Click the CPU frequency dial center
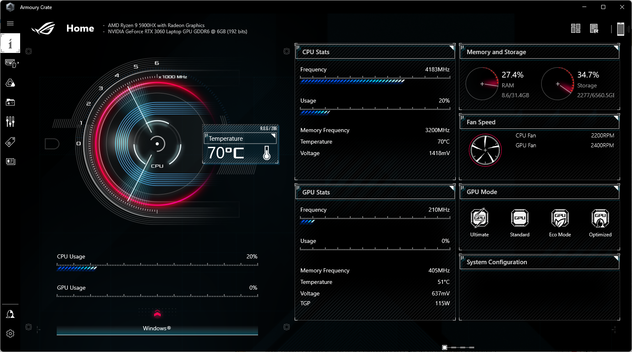 tap(157, 144)
